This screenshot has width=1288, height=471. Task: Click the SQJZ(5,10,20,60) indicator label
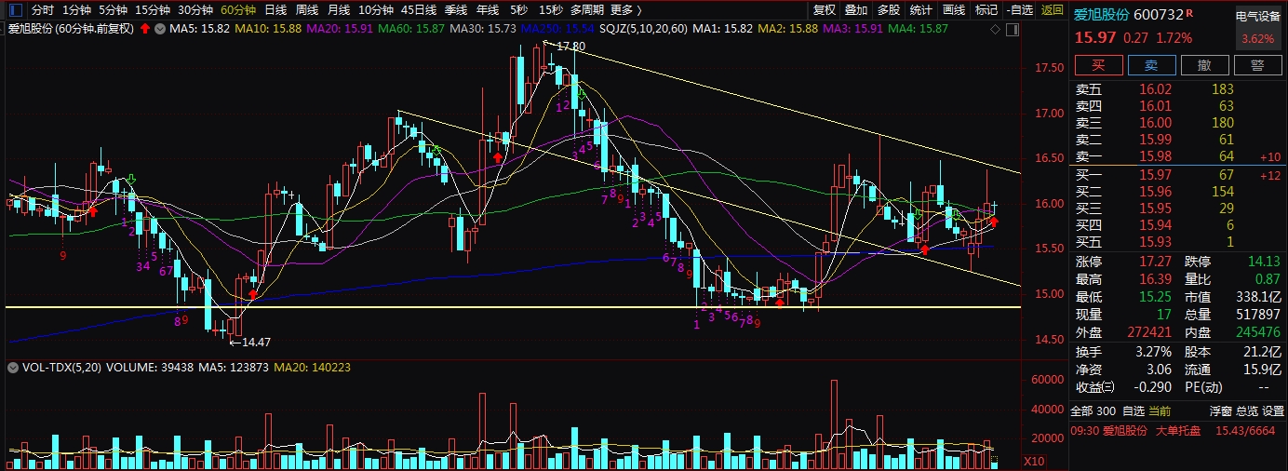tap(644, 30)
